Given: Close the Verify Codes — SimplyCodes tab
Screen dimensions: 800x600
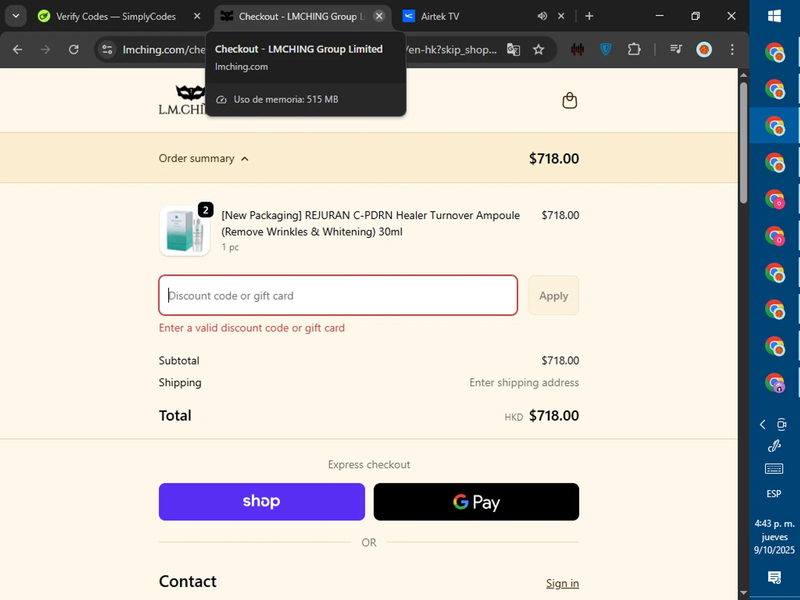Looking at the screenshot, I should point(197,16).
